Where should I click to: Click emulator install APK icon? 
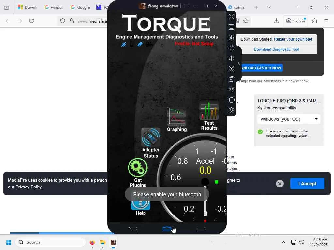231,37
